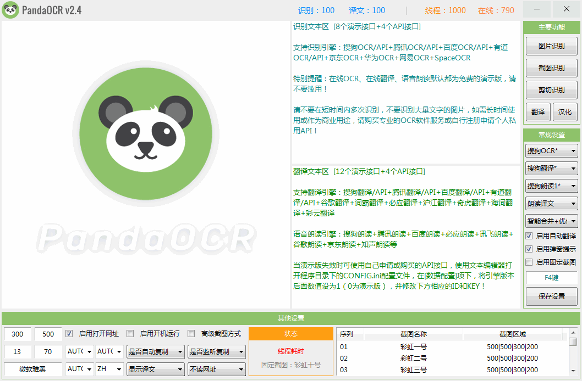The image size is (582, 381).
Task: Click the F4键 hotkey field
Action: (552, 278)
